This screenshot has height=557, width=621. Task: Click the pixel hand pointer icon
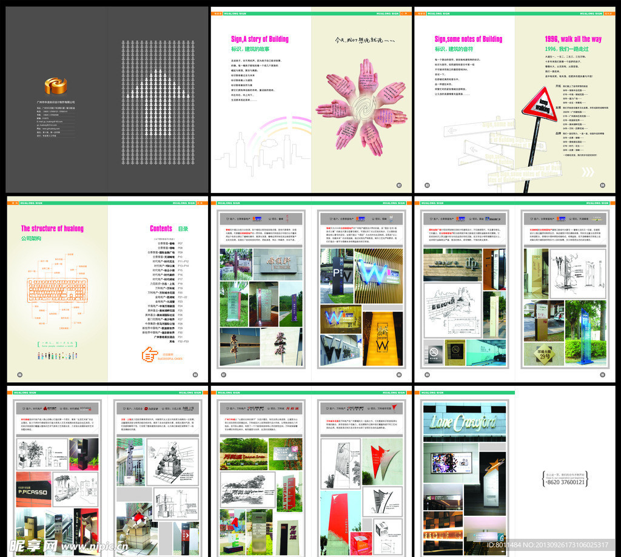149,354
